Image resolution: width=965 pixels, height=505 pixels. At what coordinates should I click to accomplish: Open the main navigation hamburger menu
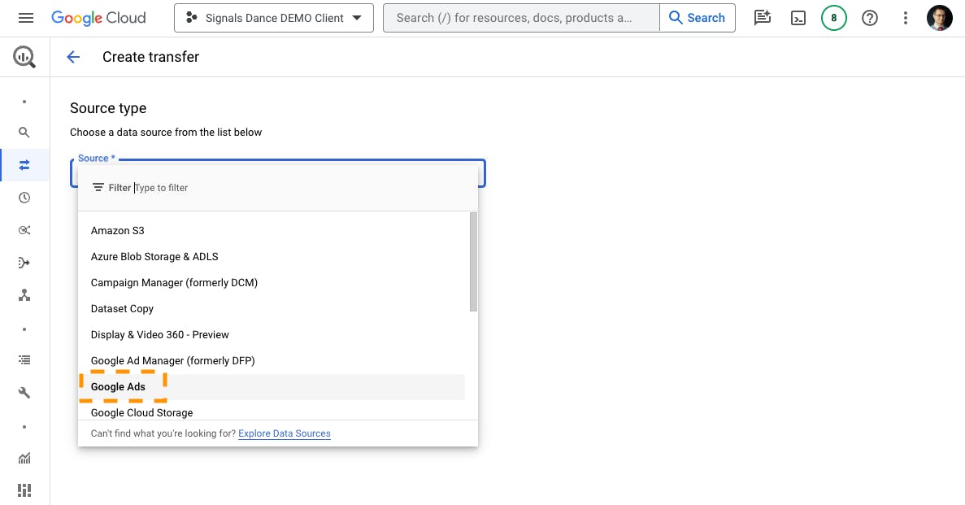[26, 18]
